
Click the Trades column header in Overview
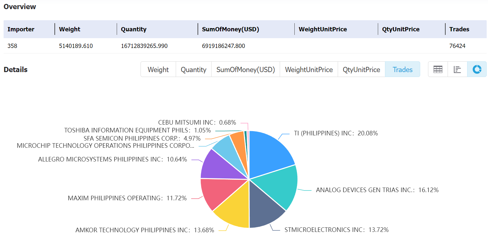[459, 29]
